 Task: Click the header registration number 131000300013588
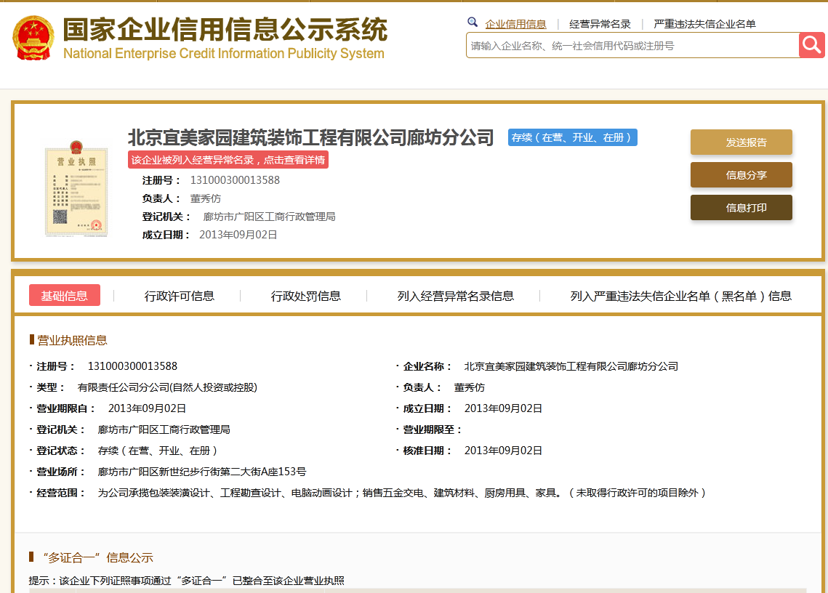[235, 180]
